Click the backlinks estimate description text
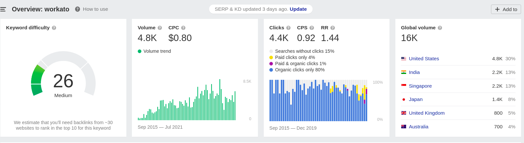Image resolution: width=524 pixels, height=143 pixels. click(x=63, y=125)
